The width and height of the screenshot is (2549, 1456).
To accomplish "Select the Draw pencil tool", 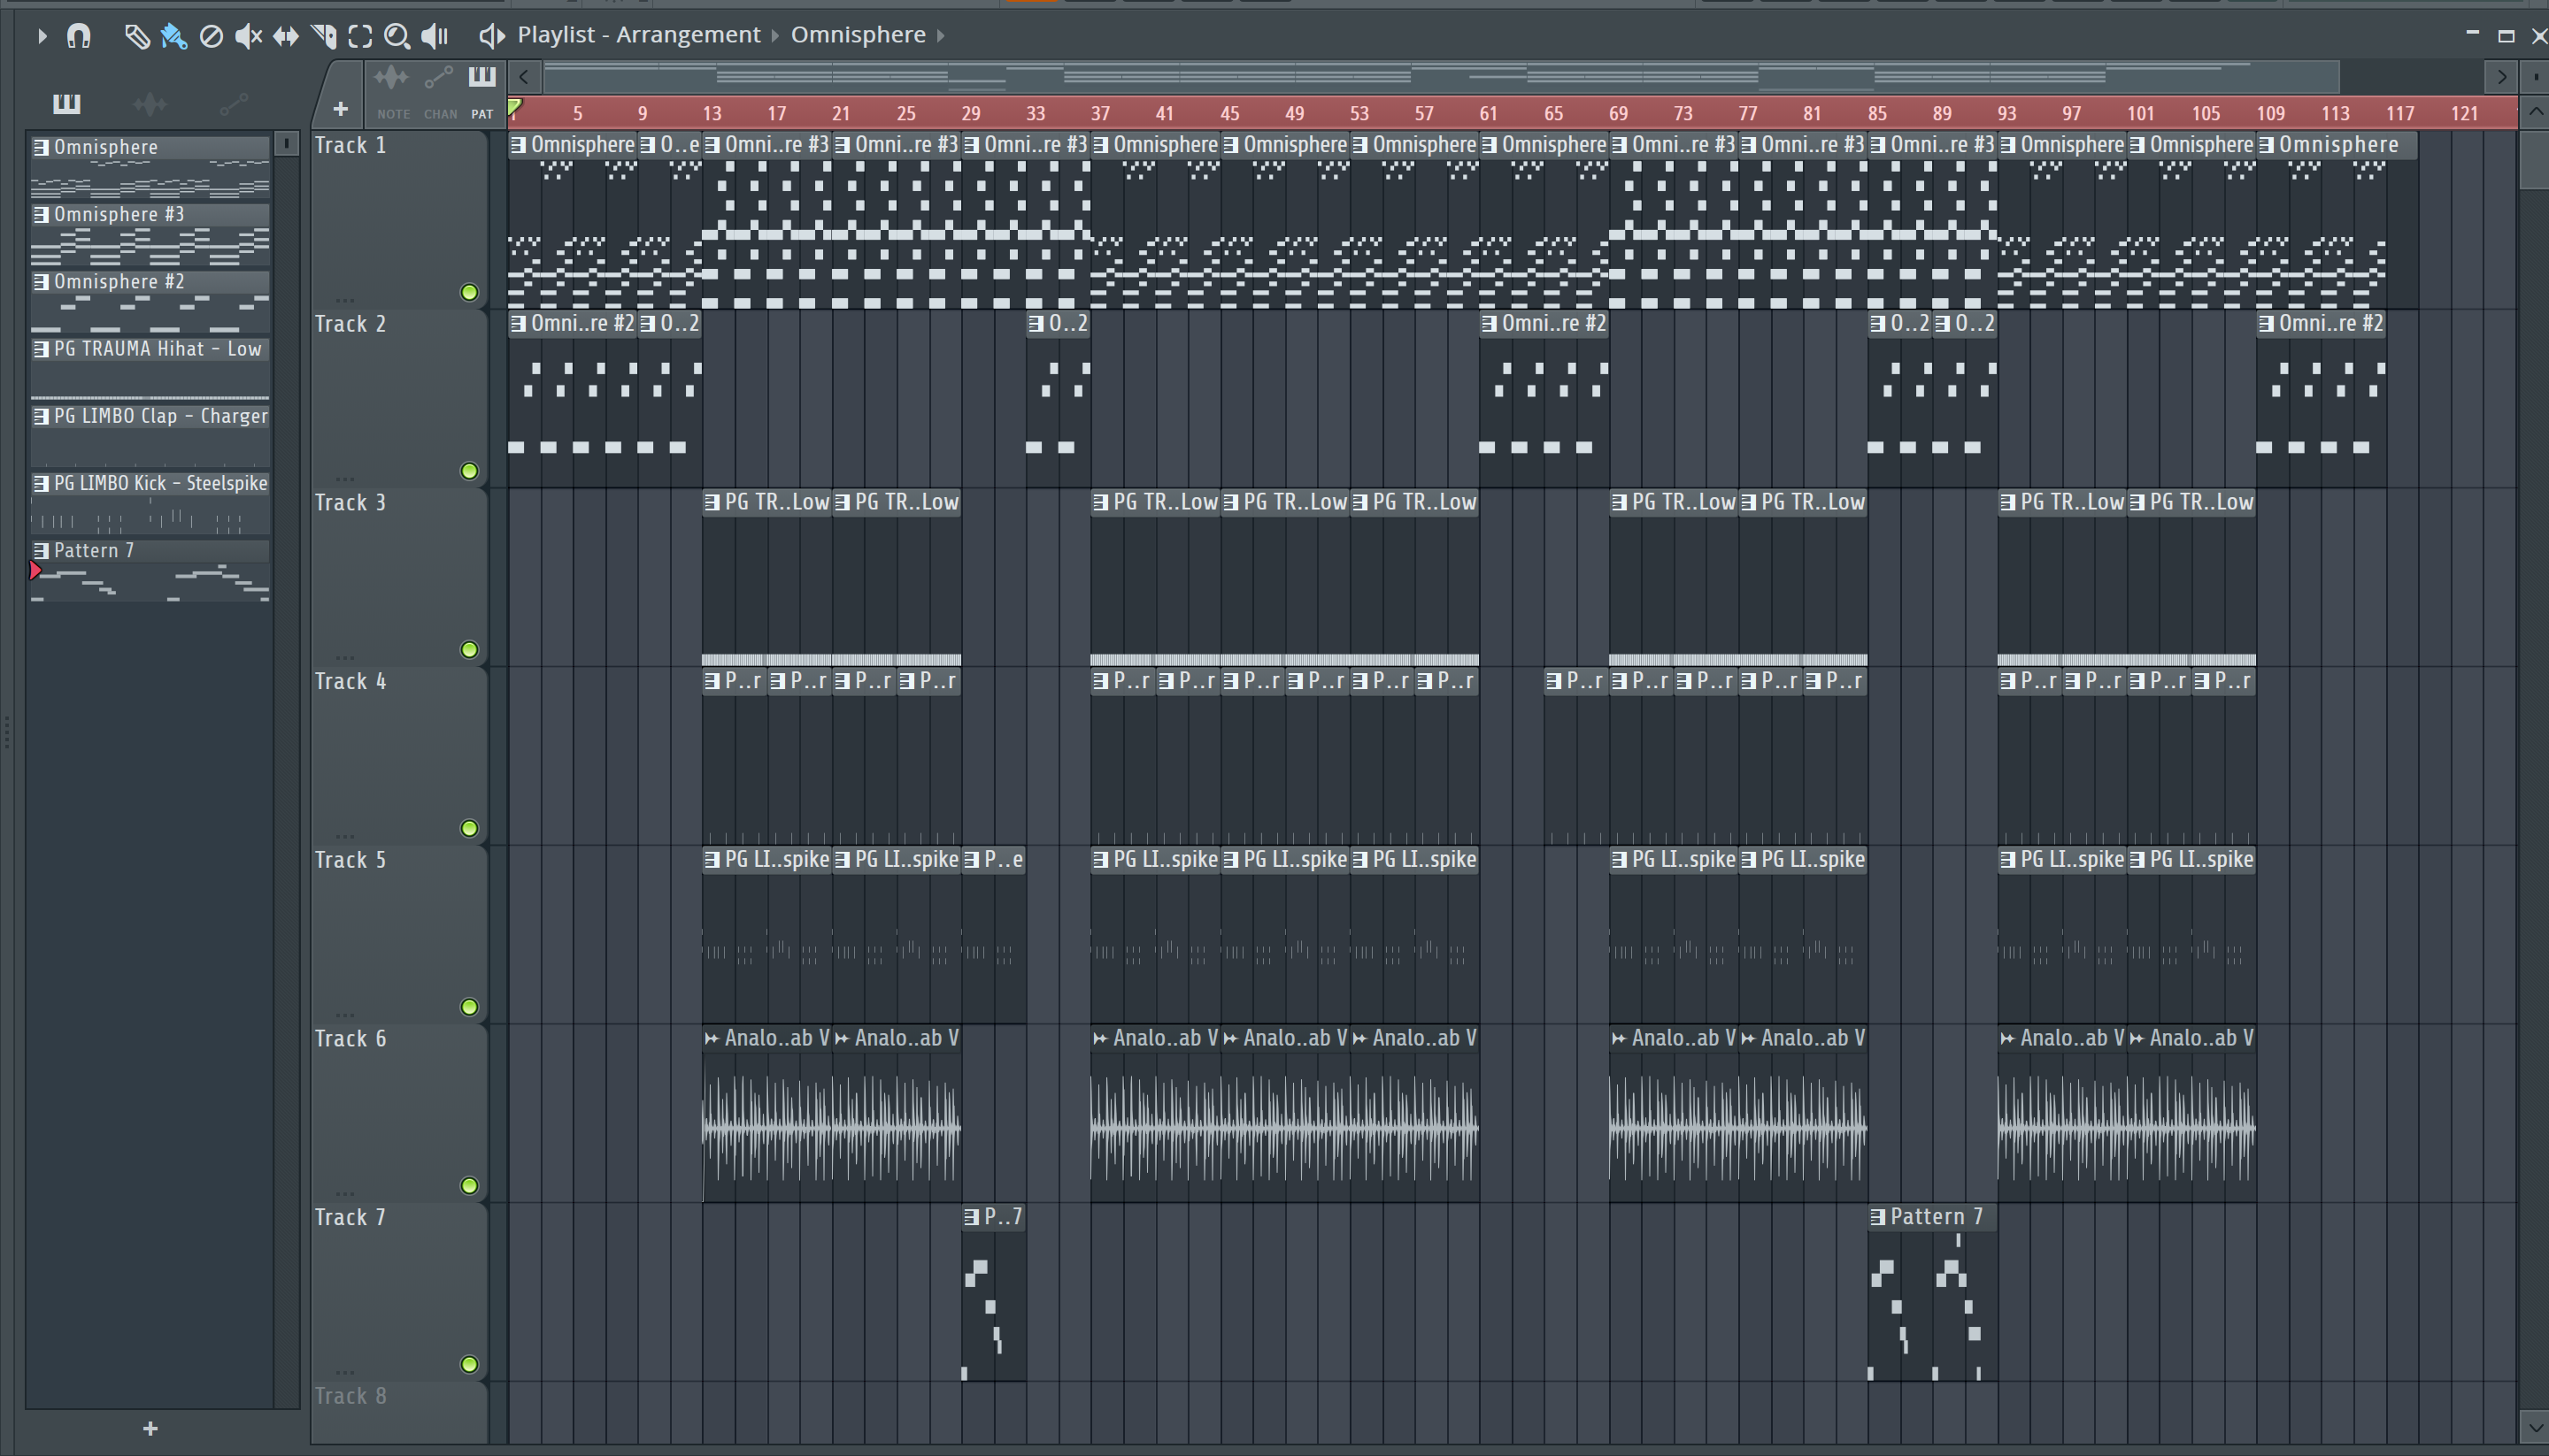I will tap(136, 36).
